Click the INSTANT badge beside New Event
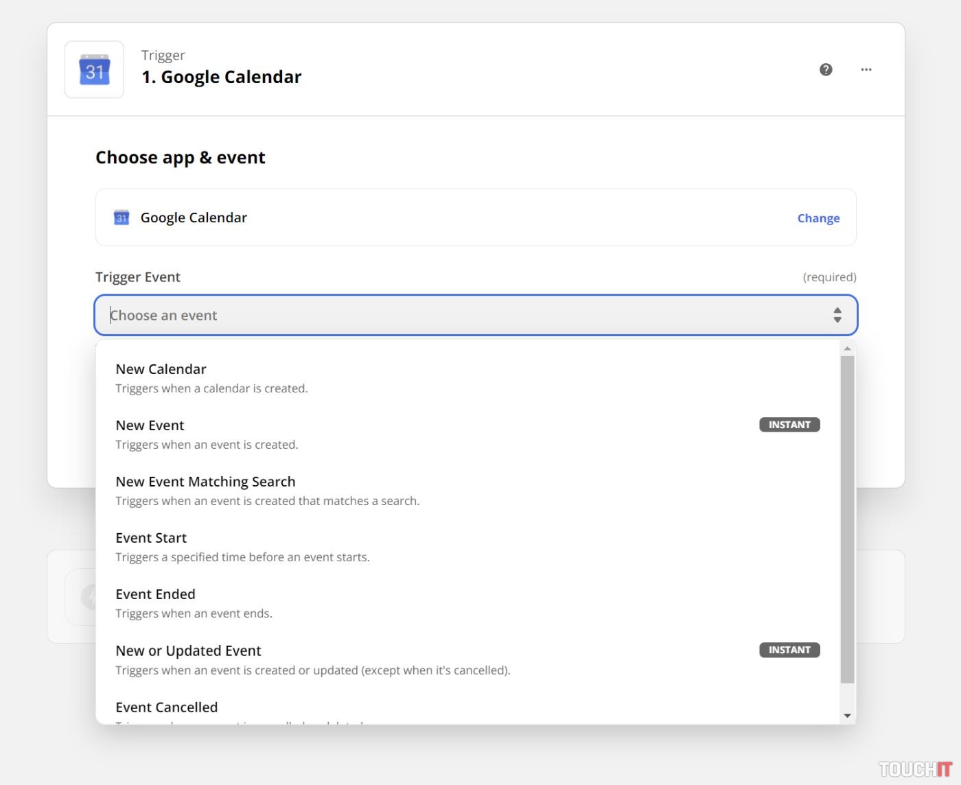 tap(789, 425)
